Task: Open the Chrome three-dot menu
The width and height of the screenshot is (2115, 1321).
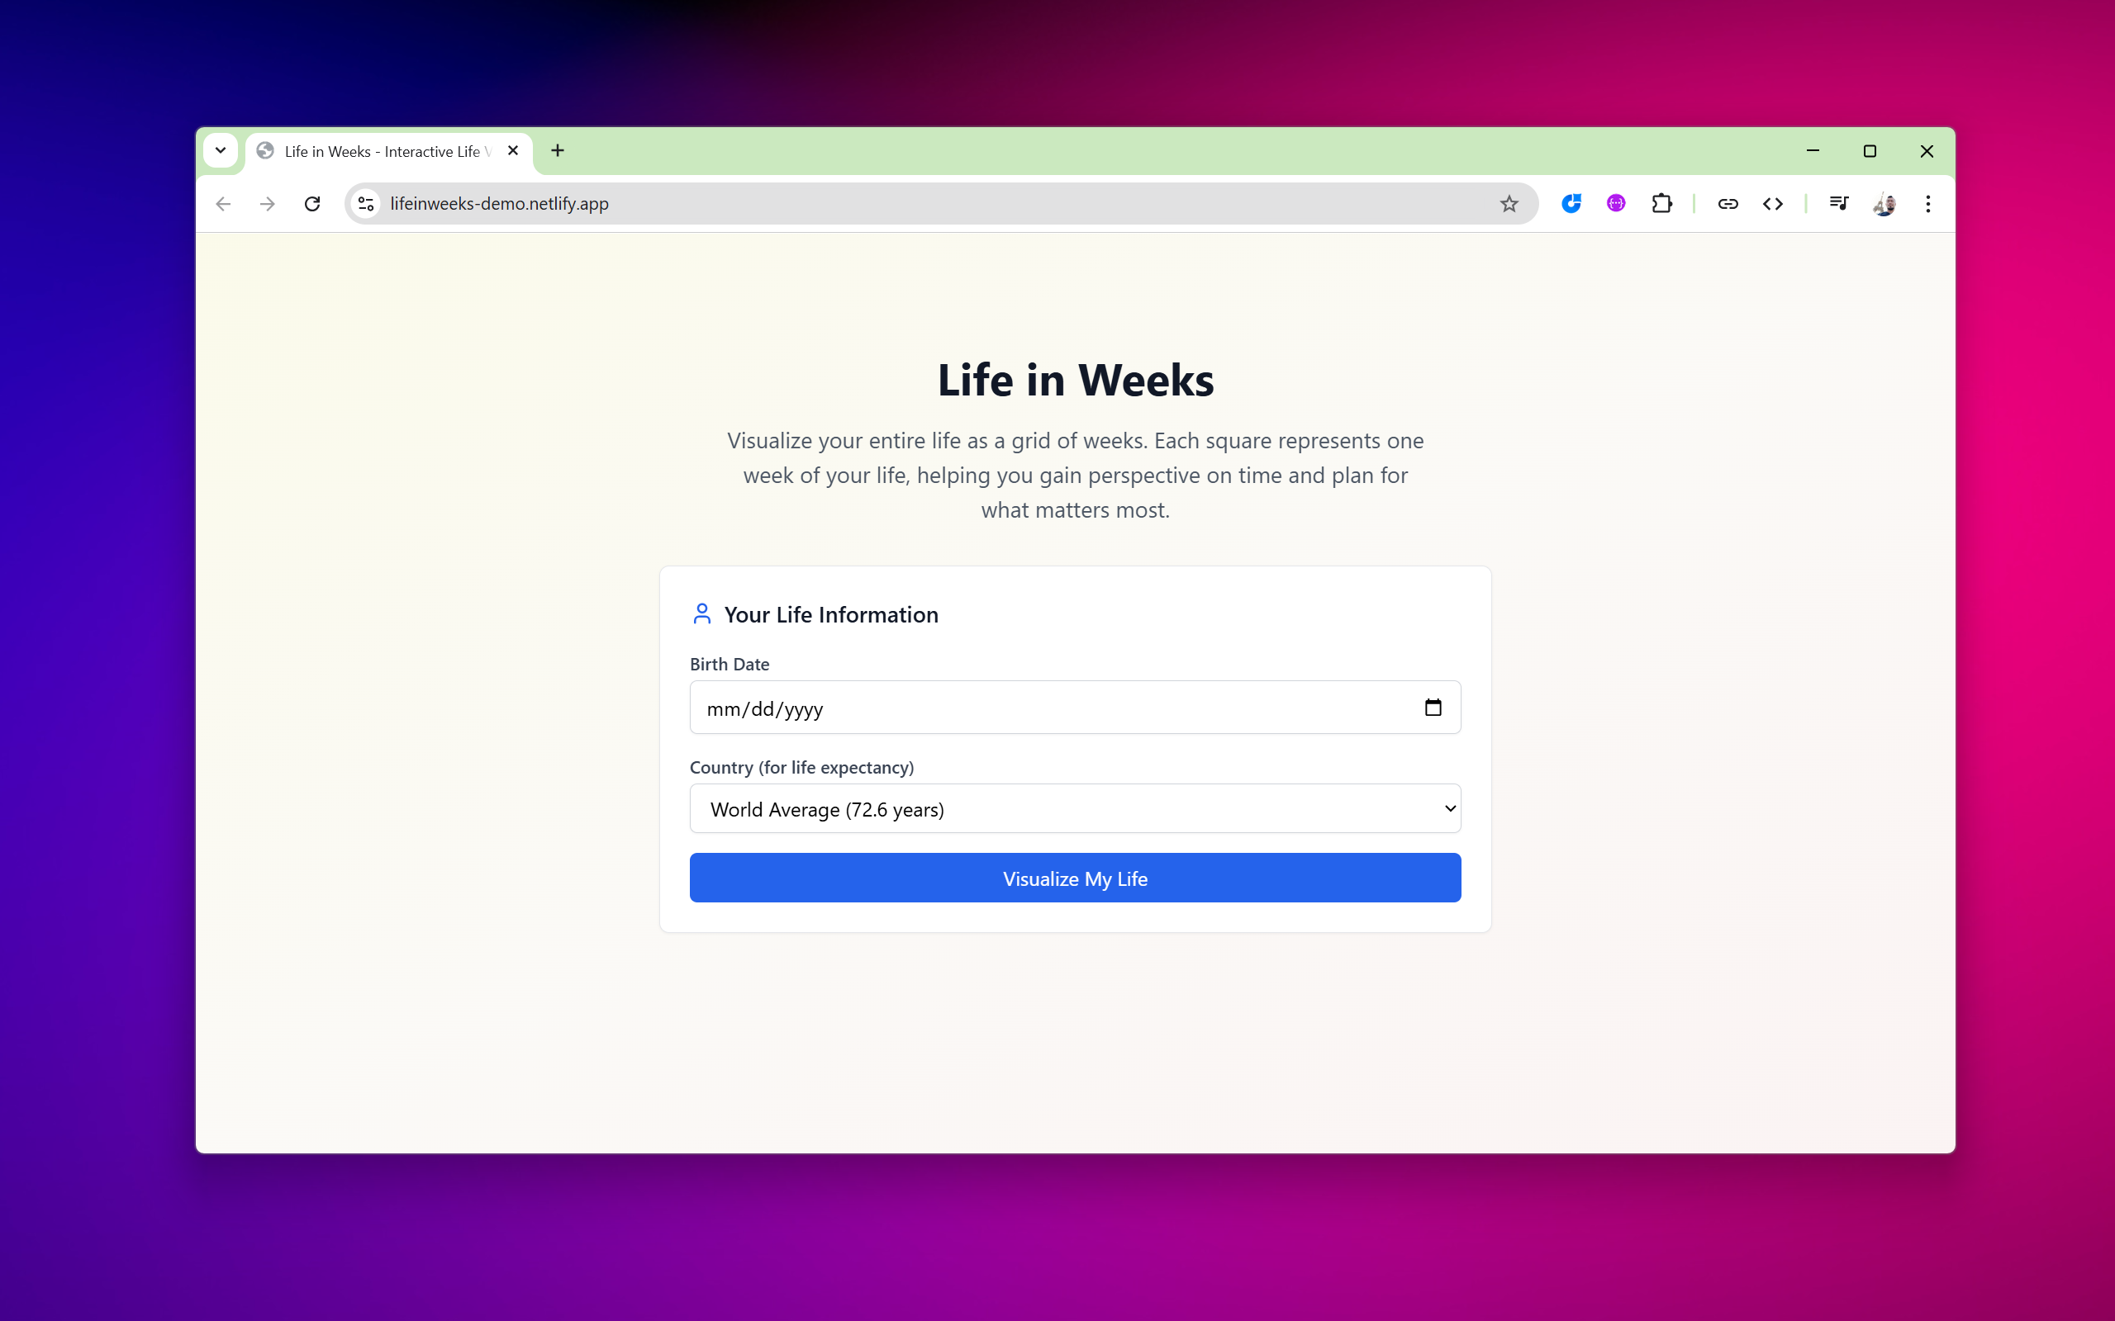Action: click(1928, 204)
